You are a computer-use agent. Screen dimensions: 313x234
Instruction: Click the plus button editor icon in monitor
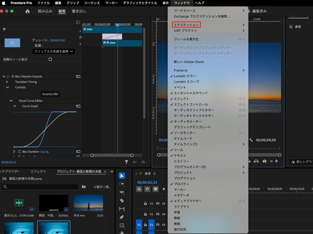pos(276,161)
